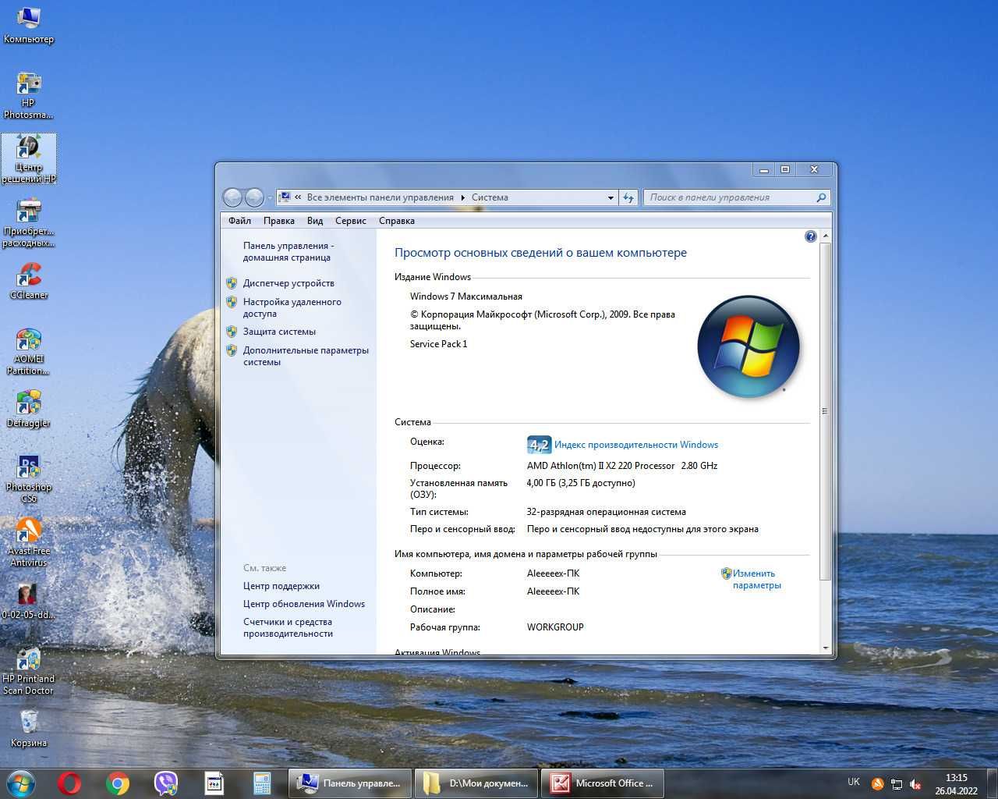Screen dimensions: 998x799
Task: Click the refresh button beside address bar
Action: [628, 197]
